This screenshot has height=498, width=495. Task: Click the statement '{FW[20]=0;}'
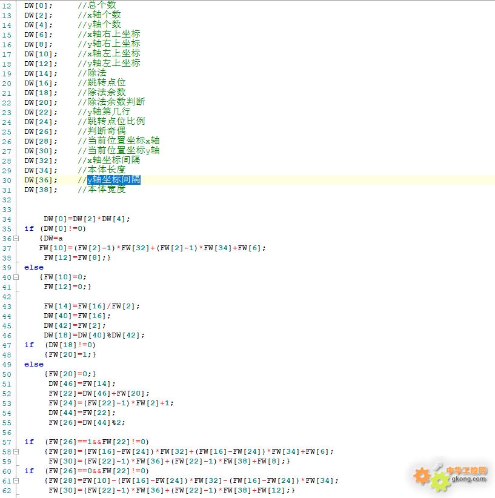[x=70, y=374]
